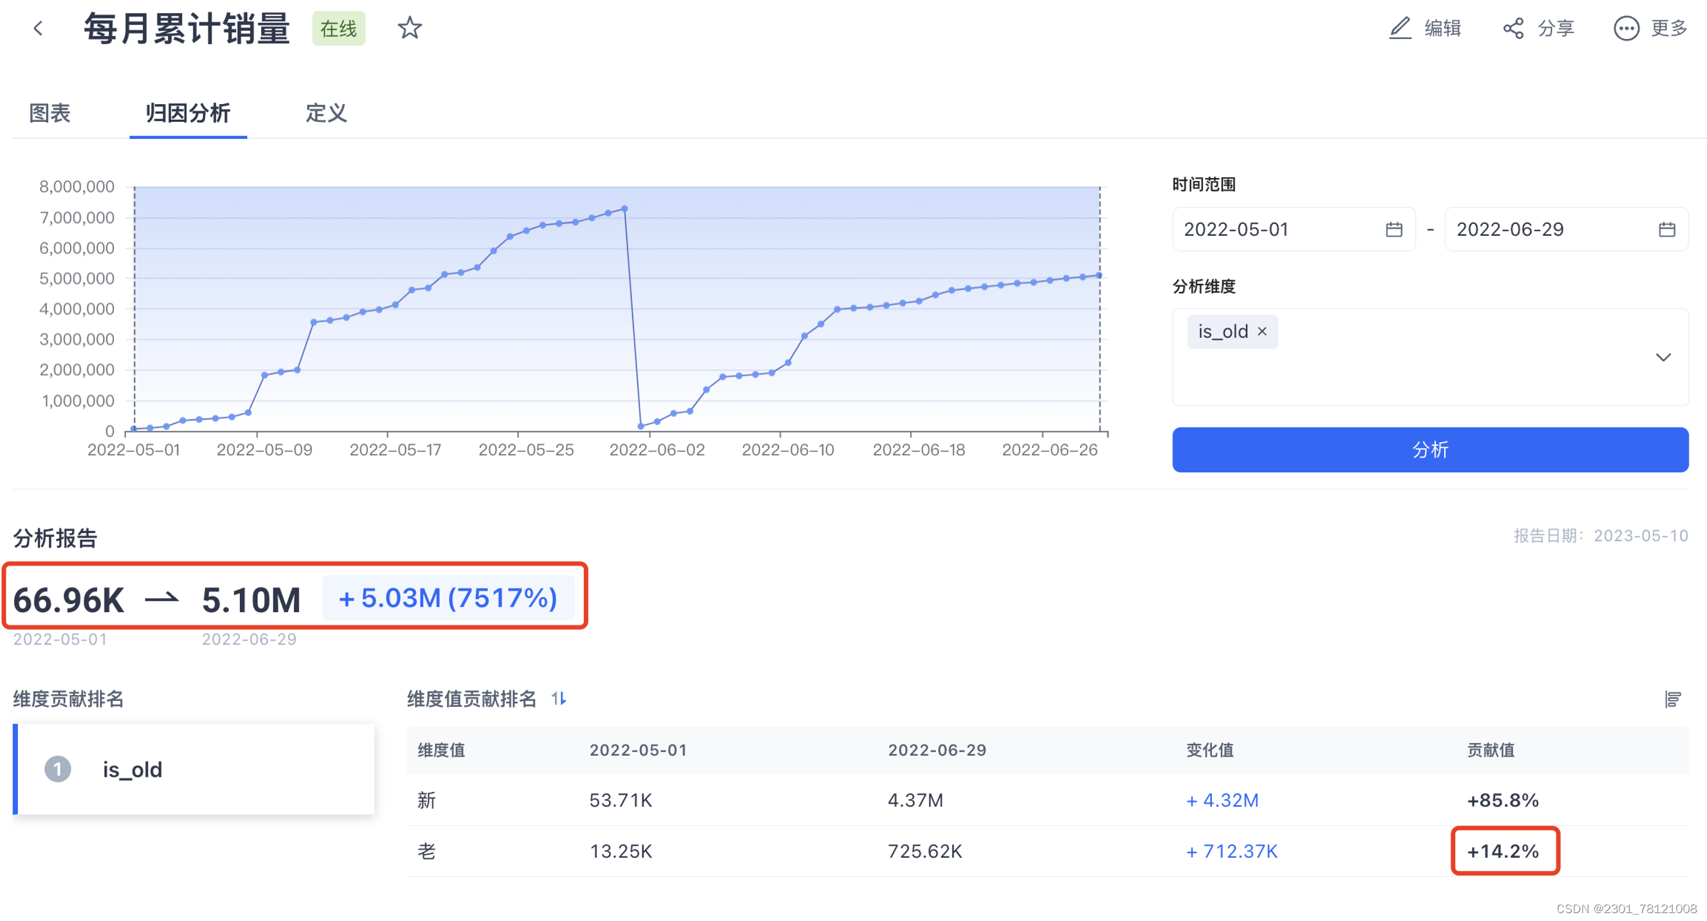Click the 2022-06-29 end date field
Image resolution: width=1707 pixels, height=921 pixels.
1567,229
